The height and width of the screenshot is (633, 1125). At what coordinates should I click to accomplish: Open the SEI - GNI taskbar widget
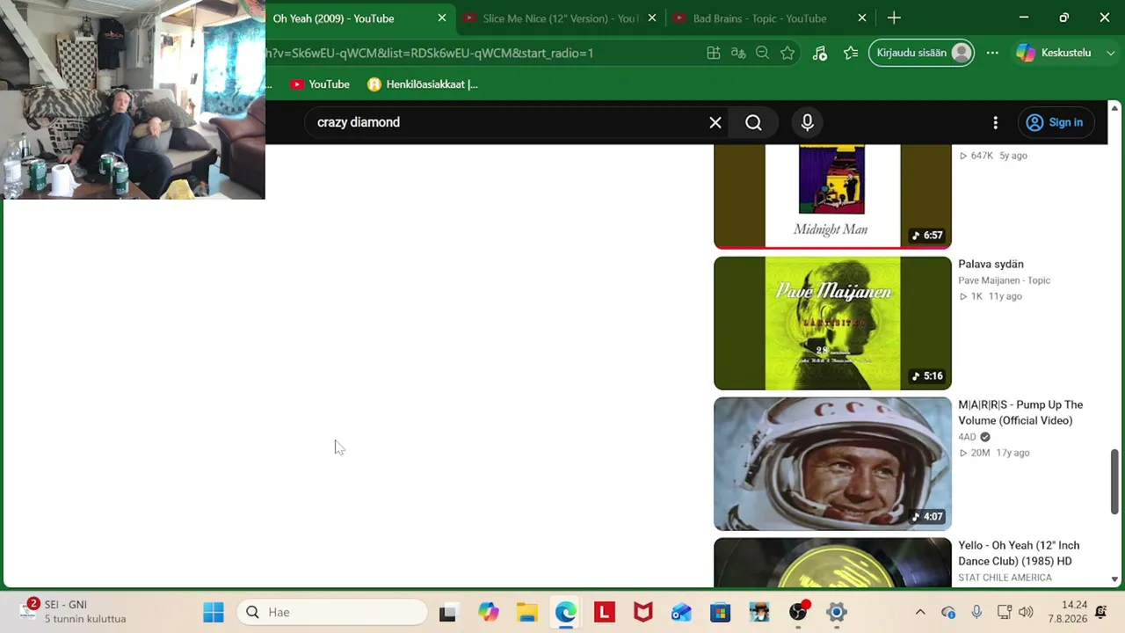click(76, 612)
